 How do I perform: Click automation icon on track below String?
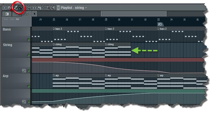pyautogui.click(x=24, y=71)
